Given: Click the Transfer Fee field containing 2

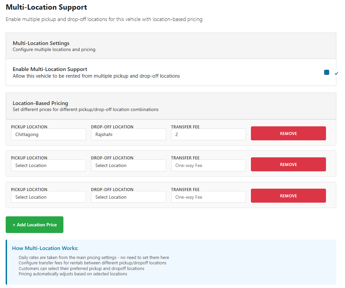Looking at the screenshot, I should click(x=208, y=134).
